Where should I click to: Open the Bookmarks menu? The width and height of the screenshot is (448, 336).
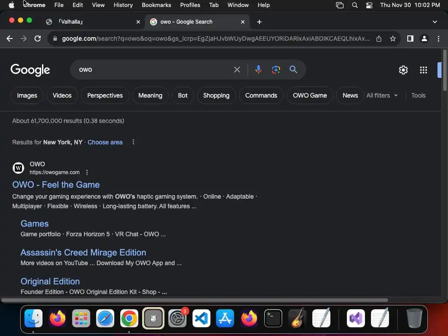pos(156,5)
